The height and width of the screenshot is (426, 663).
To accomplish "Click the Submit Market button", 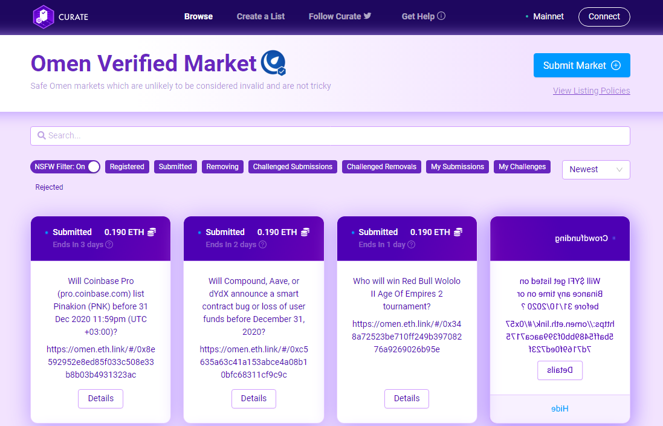I will pos(582,65).
